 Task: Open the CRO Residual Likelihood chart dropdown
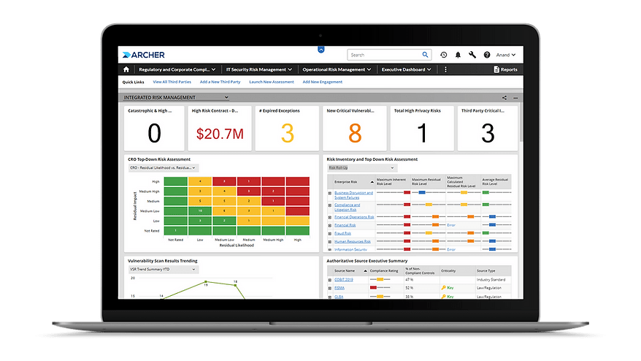click(x=194, y=168)
